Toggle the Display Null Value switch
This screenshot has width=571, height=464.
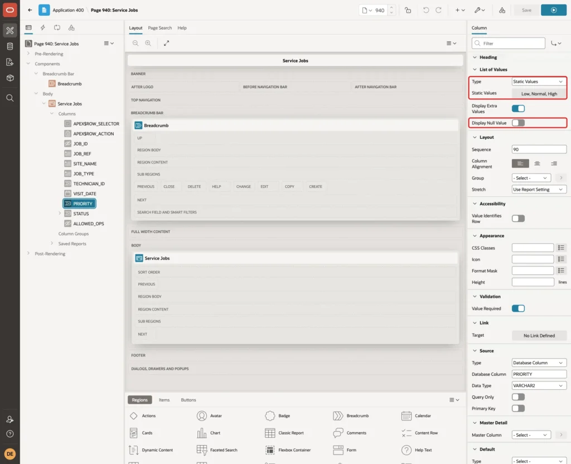click(518, 123)
